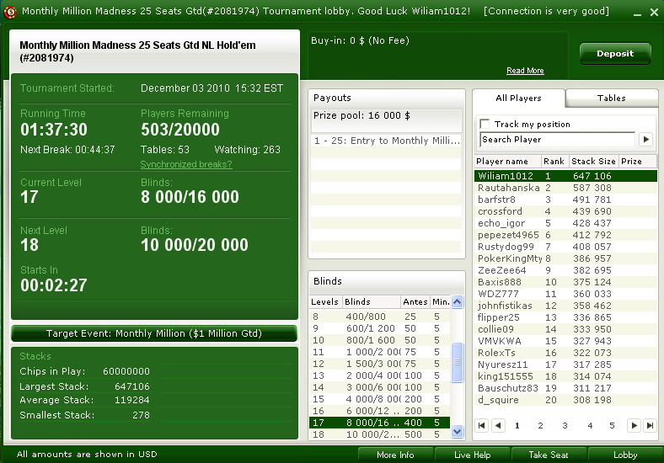The height and width of the screenshot is (463, 664).
Task: Sort by Stack Size column header
Action: pos(593,162)
